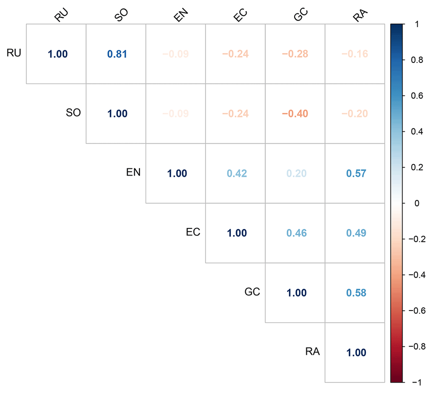Select the −0.40 cell in SO row

coord(296,114)
